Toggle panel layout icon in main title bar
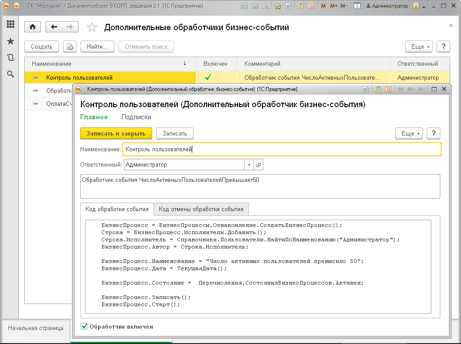This screenshot has height=344, width=461. [x=357, y=6]
